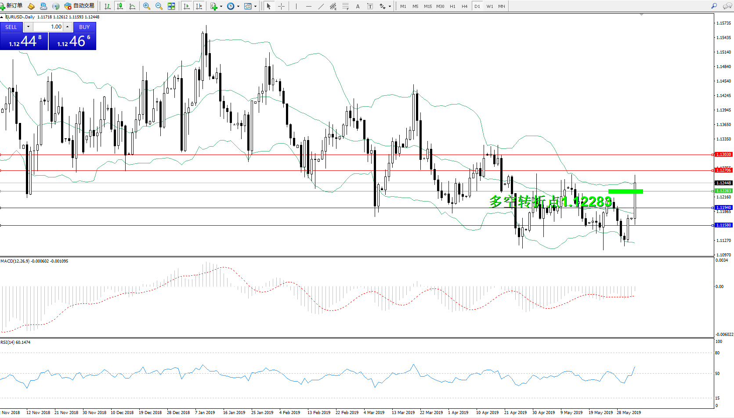Open the search magnifier in top right

(x=714, y=6)
